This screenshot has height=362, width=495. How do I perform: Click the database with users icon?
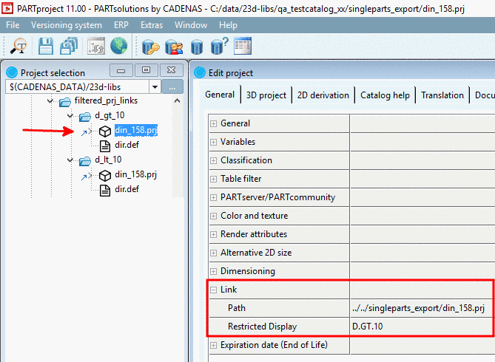point(174,47)
